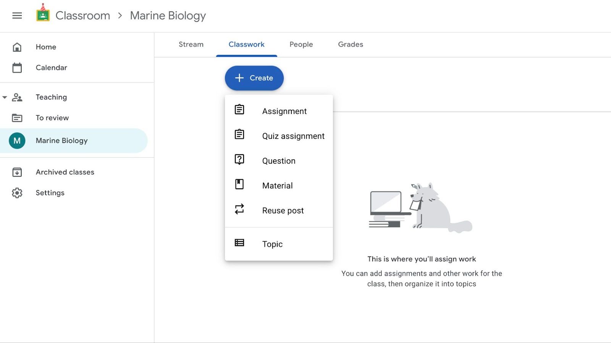Open Settings via the gear icon
611x343 pixels.
[x=17, y=193]
